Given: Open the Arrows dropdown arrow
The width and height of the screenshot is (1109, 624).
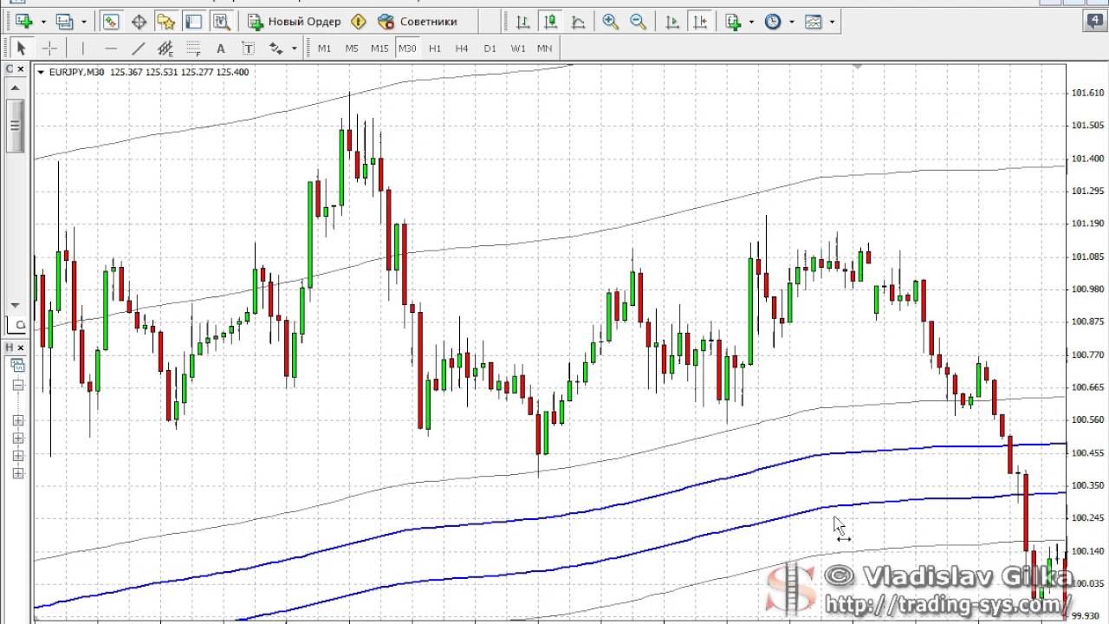Looking at the screenshot, I should (295, 49).
